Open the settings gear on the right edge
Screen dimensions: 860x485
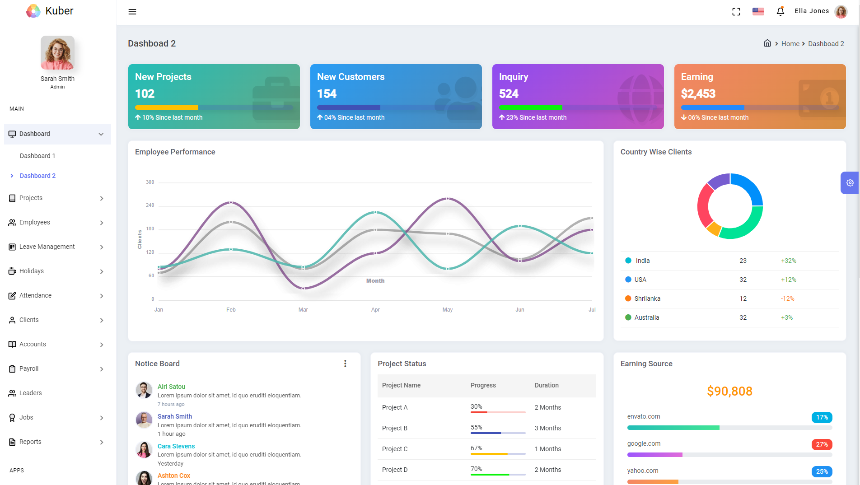coord(851,183)
